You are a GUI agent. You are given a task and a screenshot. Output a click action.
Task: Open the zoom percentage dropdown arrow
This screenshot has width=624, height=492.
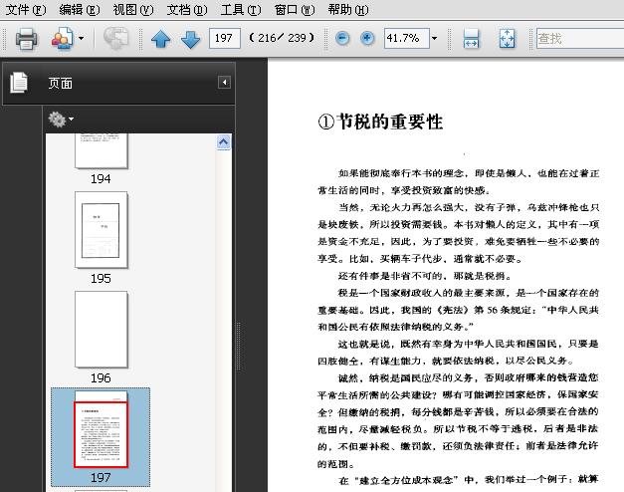pyautogui.click(x=435, y=38)
